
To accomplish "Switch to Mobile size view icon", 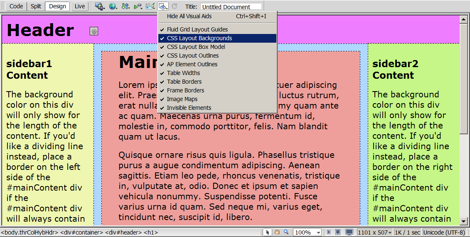I will coord(329,232).
